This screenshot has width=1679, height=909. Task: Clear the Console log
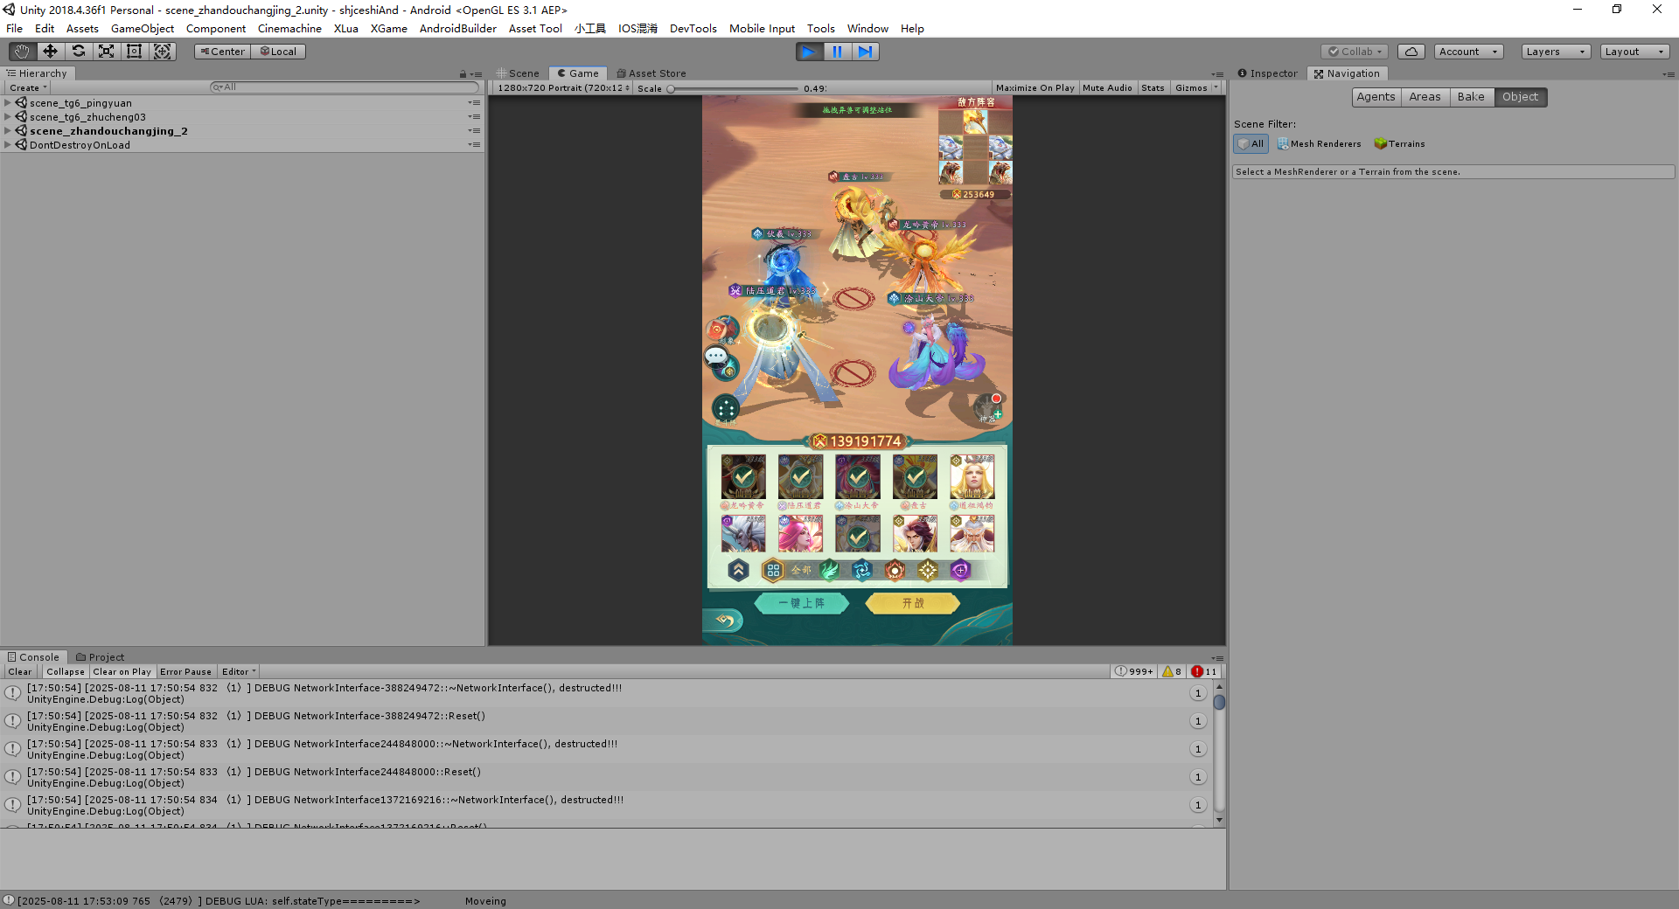20,672
